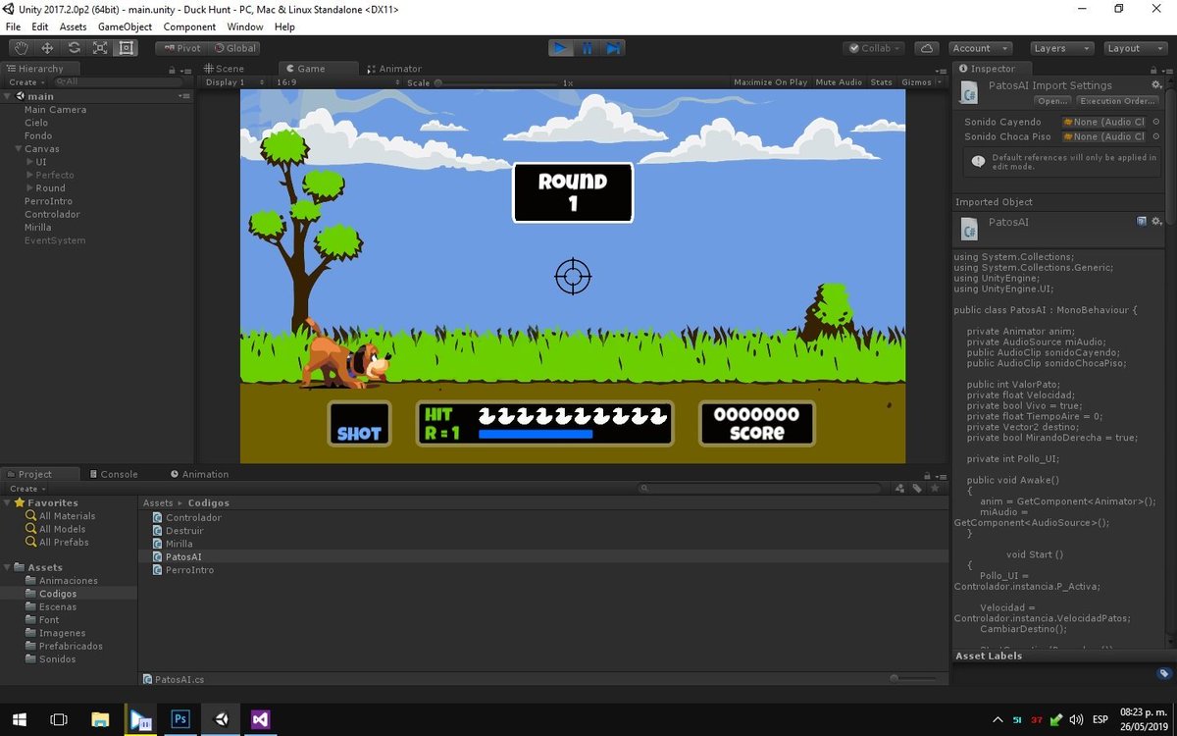The image size is (1177, 736).
Task: Select Mirilla in the Hierarchy
Action: 37,228
